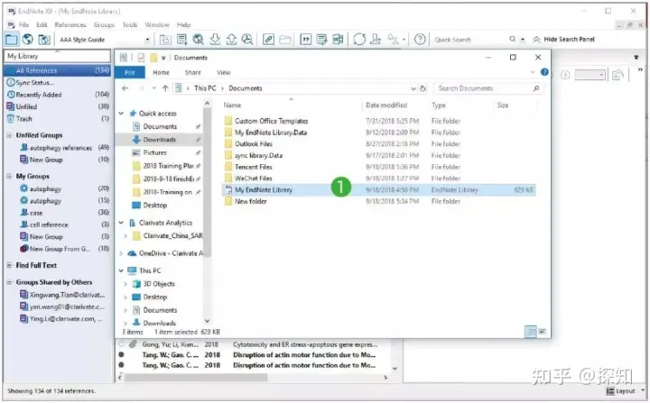
Task: Collapse the My Groups group set
Action: [x=9, y=176]
